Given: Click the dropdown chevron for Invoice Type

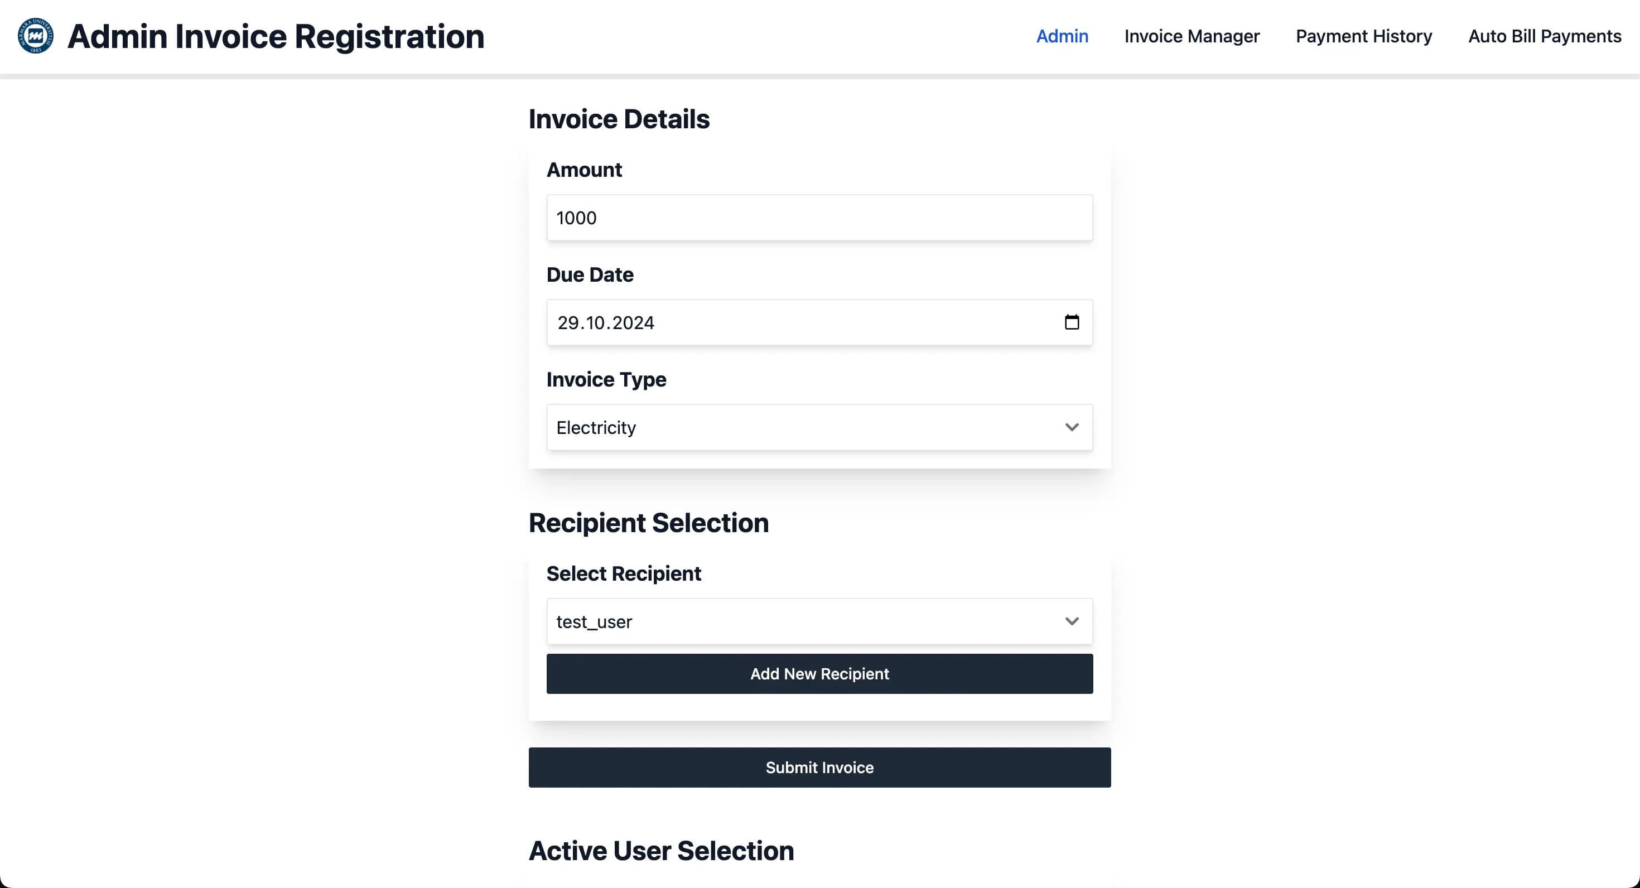Looking at the screenshot, I should (1073, 427).
